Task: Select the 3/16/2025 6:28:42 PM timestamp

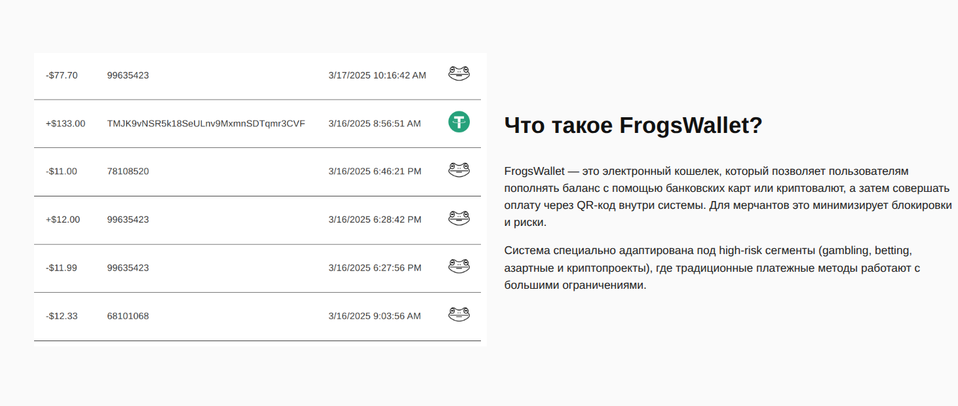Action: (x=374, y=220)
